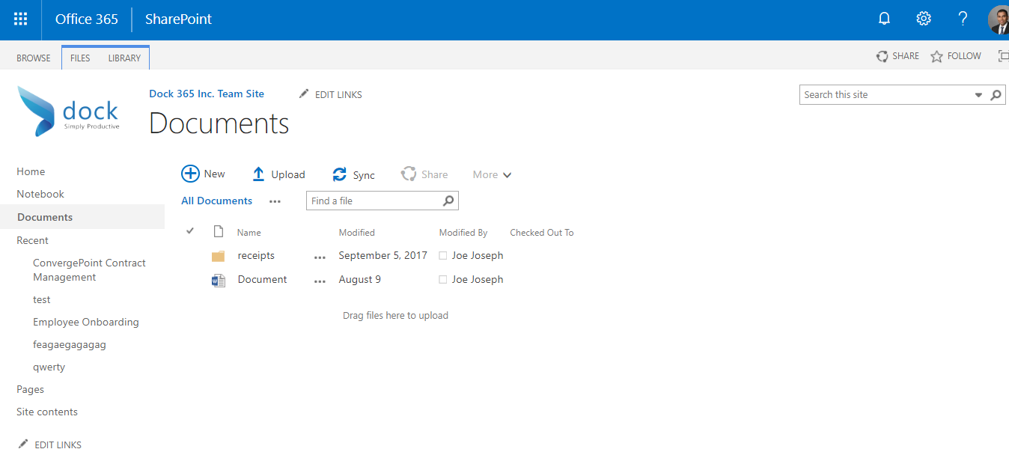Open the Employee Onboarding link
This screenshot has height=452, width=1009.
pyautogui.click(x=86, y=322)
